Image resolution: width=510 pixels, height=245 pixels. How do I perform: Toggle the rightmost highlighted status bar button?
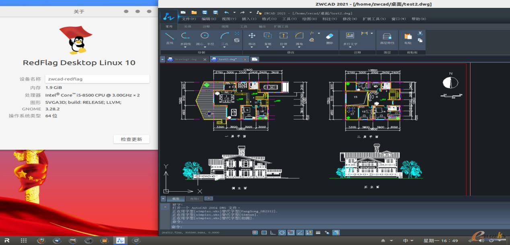[336, 232]
